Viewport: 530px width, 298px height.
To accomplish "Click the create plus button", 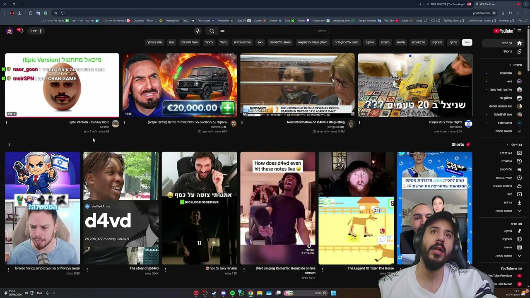I will [x=36, y=31].
